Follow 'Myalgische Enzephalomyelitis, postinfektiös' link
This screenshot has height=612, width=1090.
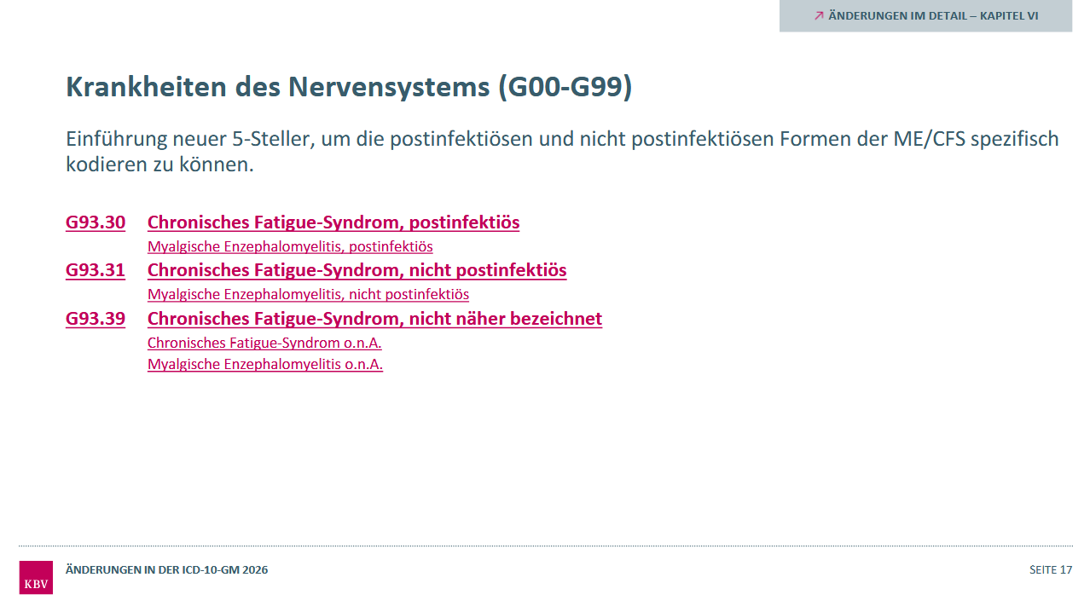pyautogui.click(x=290, y=246)
